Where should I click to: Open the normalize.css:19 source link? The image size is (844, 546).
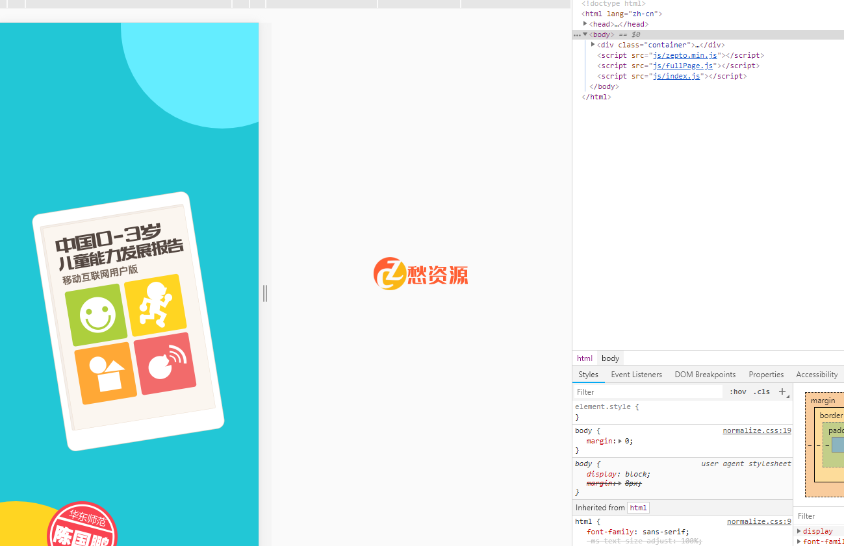pos(756,430)
